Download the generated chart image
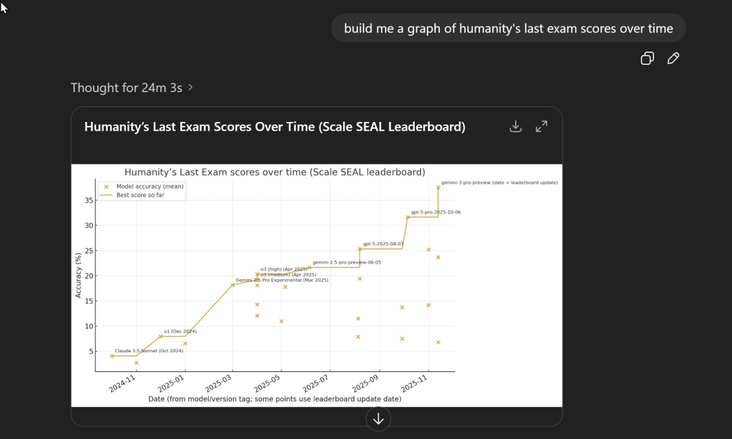Screen dimensions: 732x439 pyautogui.click(x=516, y=127)
